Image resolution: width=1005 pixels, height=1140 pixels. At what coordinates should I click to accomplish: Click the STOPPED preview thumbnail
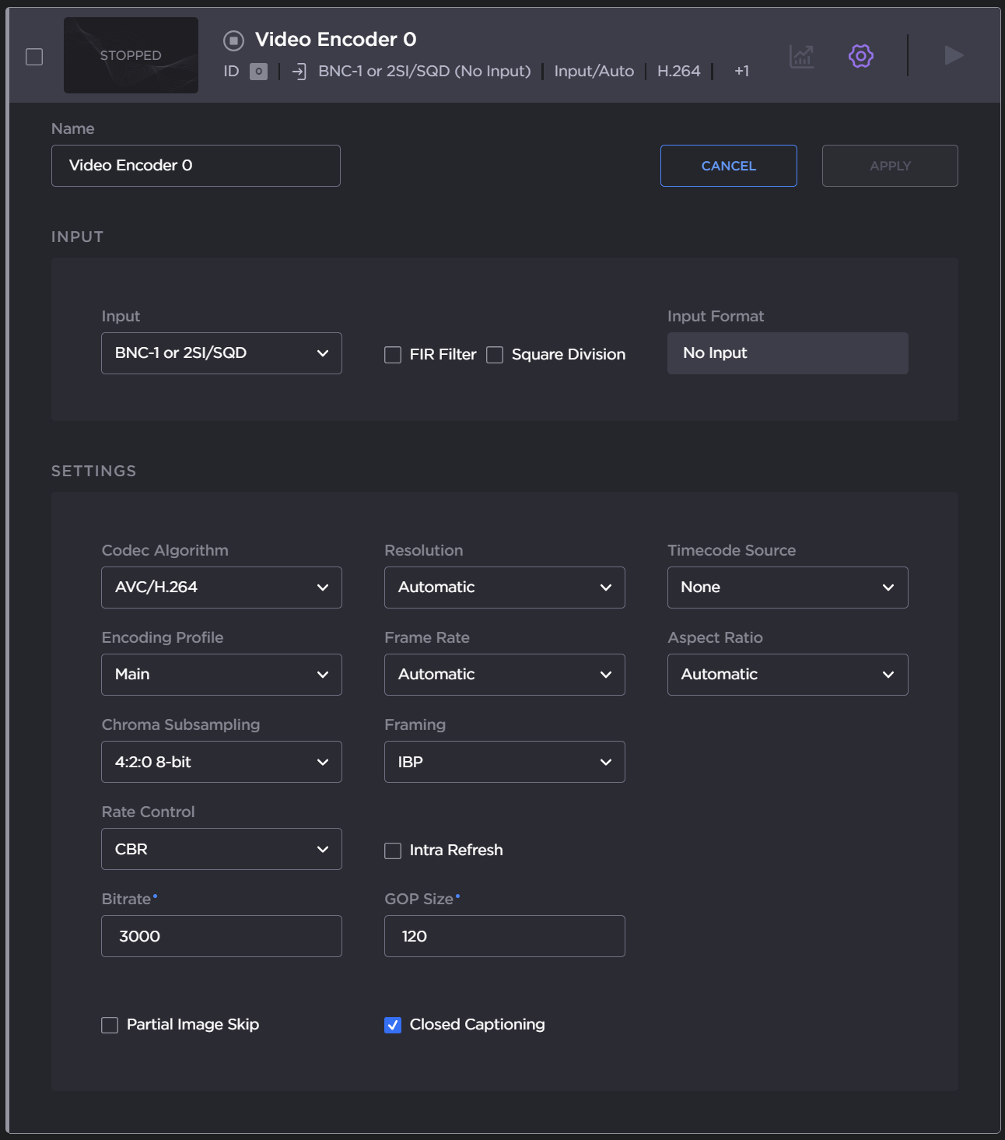[x=131, y=55]
